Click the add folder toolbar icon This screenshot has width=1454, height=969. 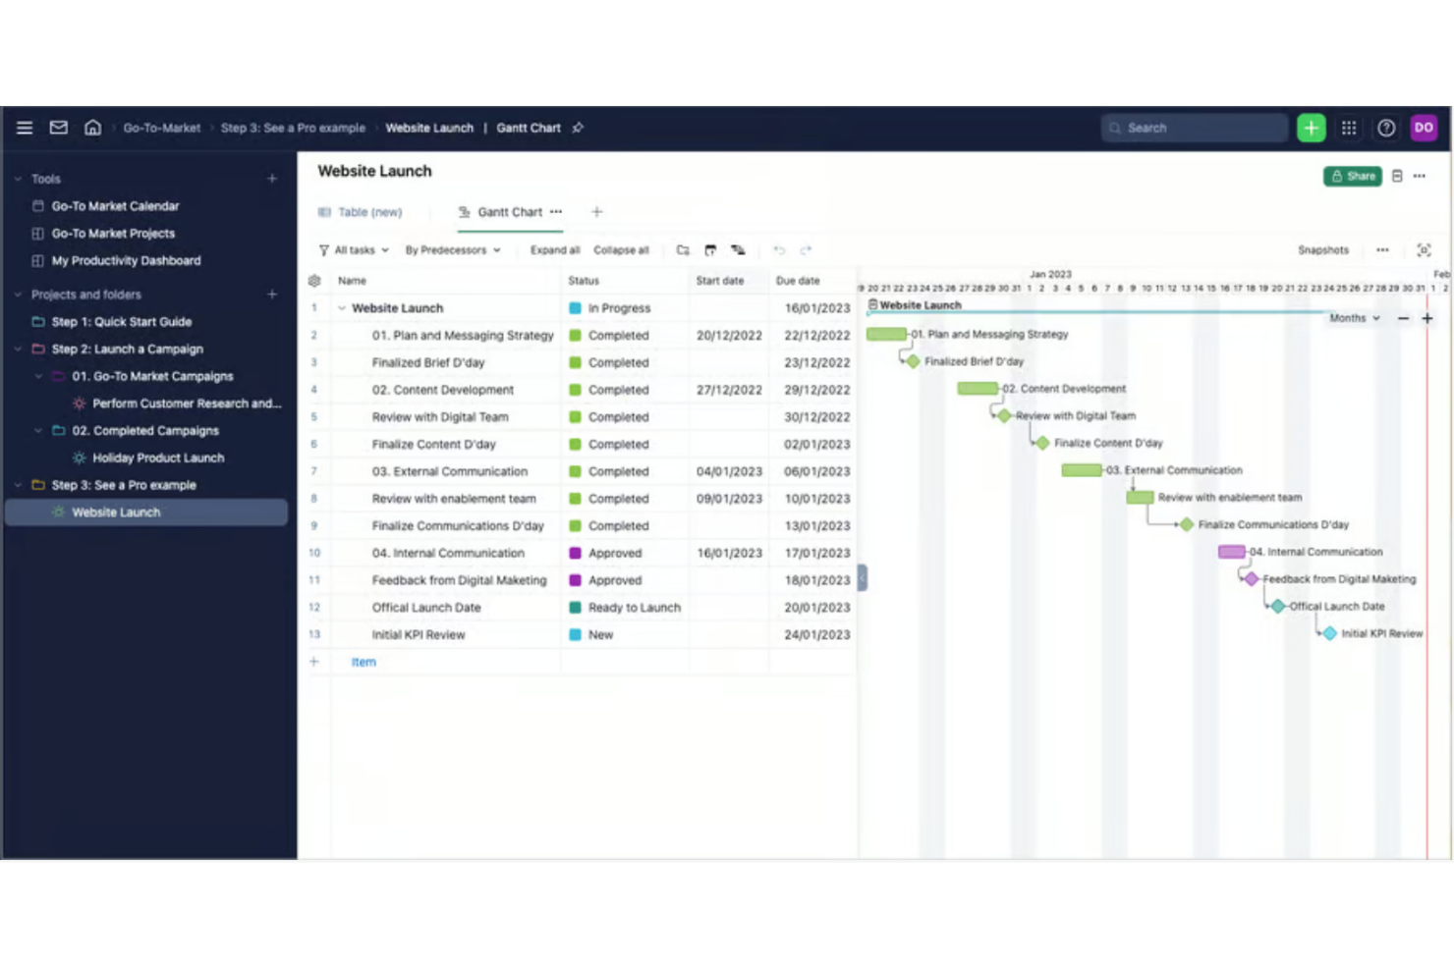pyautogui.click(x=683, y=250)
